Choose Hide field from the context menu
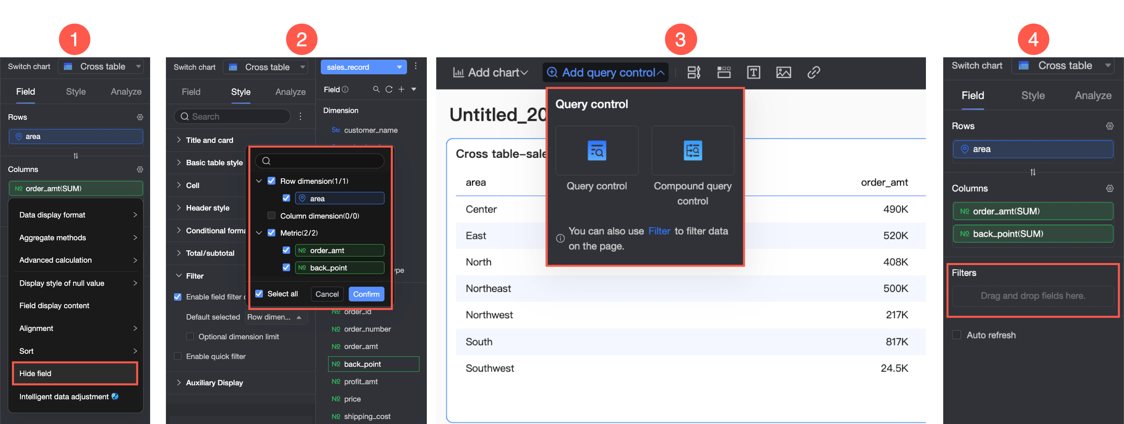Viewport: 1124px width, 424px height. [75, 373]
